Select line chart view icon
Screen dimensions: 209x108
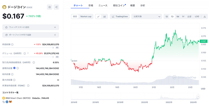pos(98,17)
